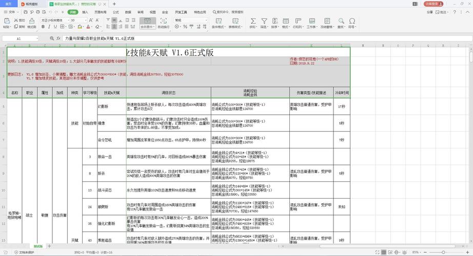
Task: Click the Print Preview icon in quick toolbar
Action: pyautogui.click(x=44, y=12)
